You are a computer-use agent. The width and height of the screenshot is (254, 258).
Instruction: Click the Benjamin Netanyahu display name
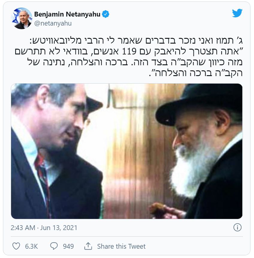point(67,14)
